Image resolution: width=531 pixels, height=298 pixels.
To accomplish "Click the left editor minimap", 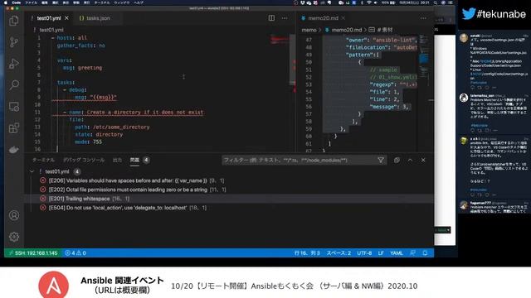I will click(280, 91).
